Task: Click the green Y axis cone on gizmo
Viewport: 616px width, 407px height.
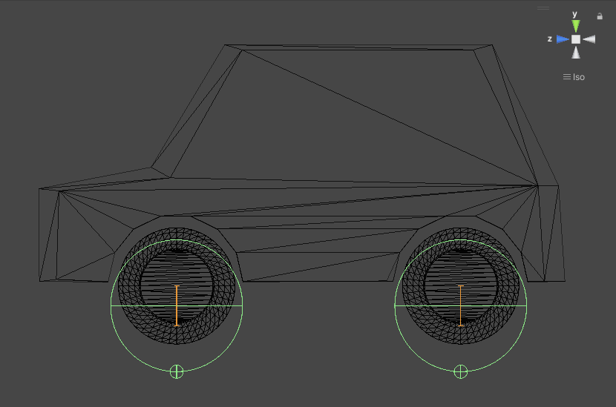Action: (575, 26)
